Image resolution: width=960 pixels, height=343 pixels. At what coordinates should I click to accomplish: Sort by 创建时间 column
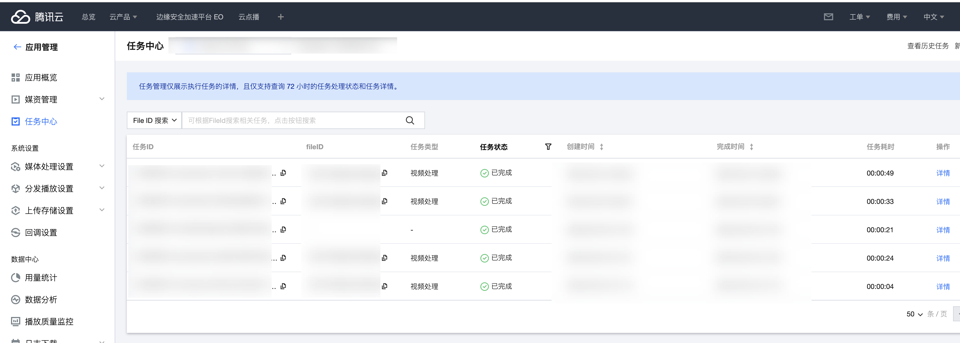pyautogui.click(x=601, y=147)
